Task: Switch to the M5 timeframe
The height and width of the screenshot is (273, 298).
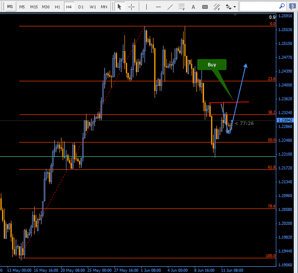Action: [22, 7]
